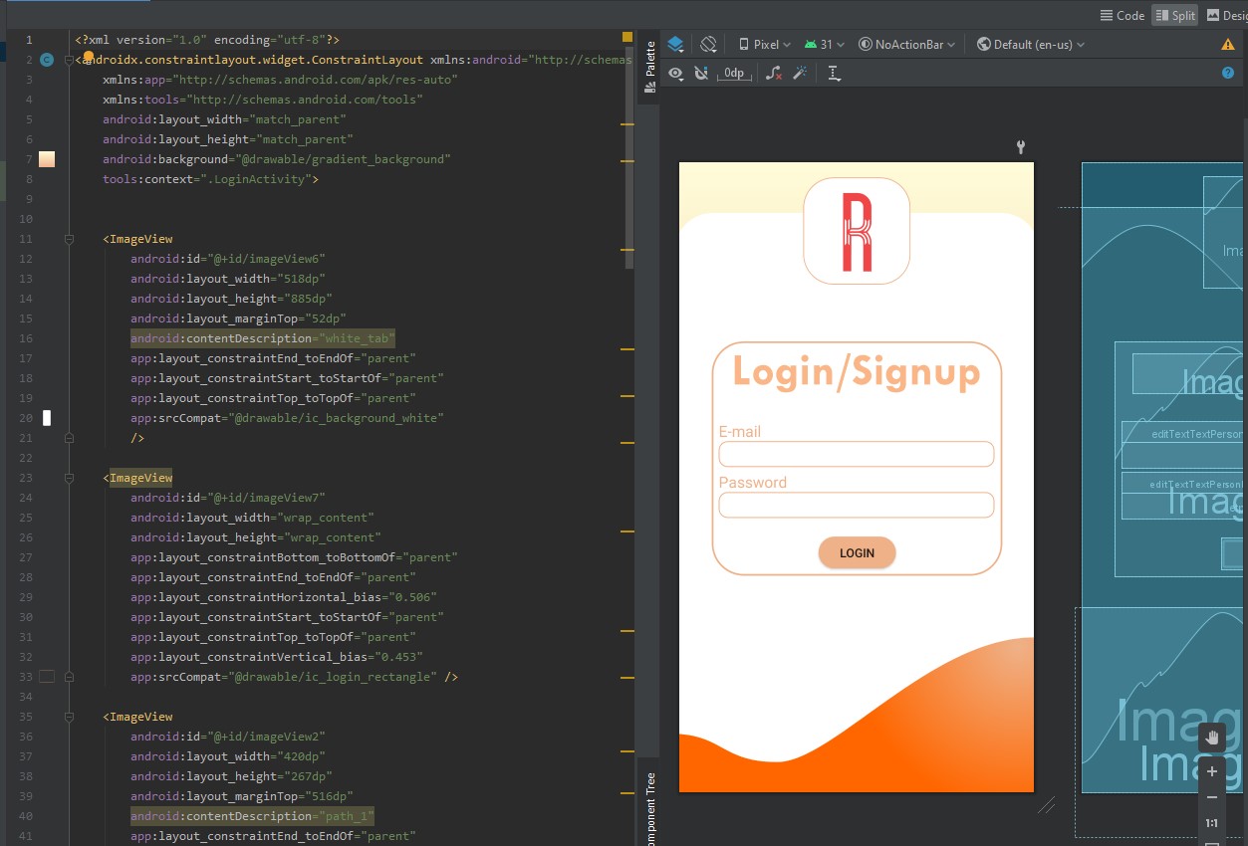Viewport: 1248px width, 846px height.
Task: Select the Password input field in preview
Action: 857,505
